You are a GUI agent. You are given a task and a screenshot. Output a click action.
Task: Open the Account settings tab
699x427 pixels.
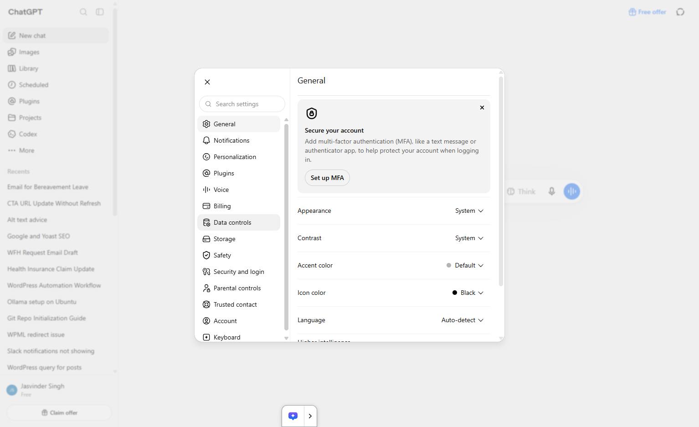(239, 321)
